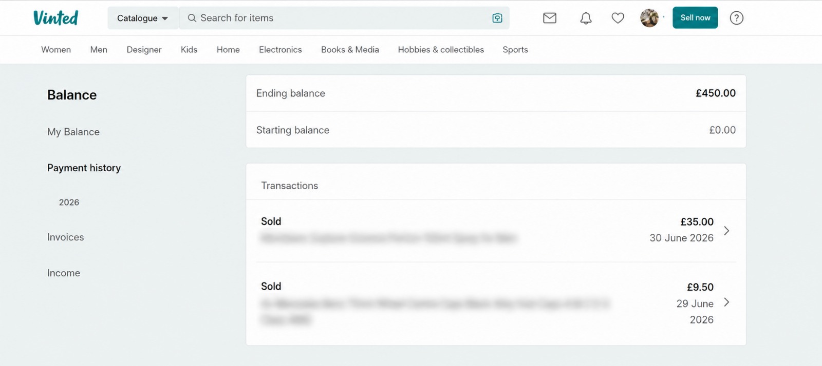Open the Women category menu

(56, 50)
